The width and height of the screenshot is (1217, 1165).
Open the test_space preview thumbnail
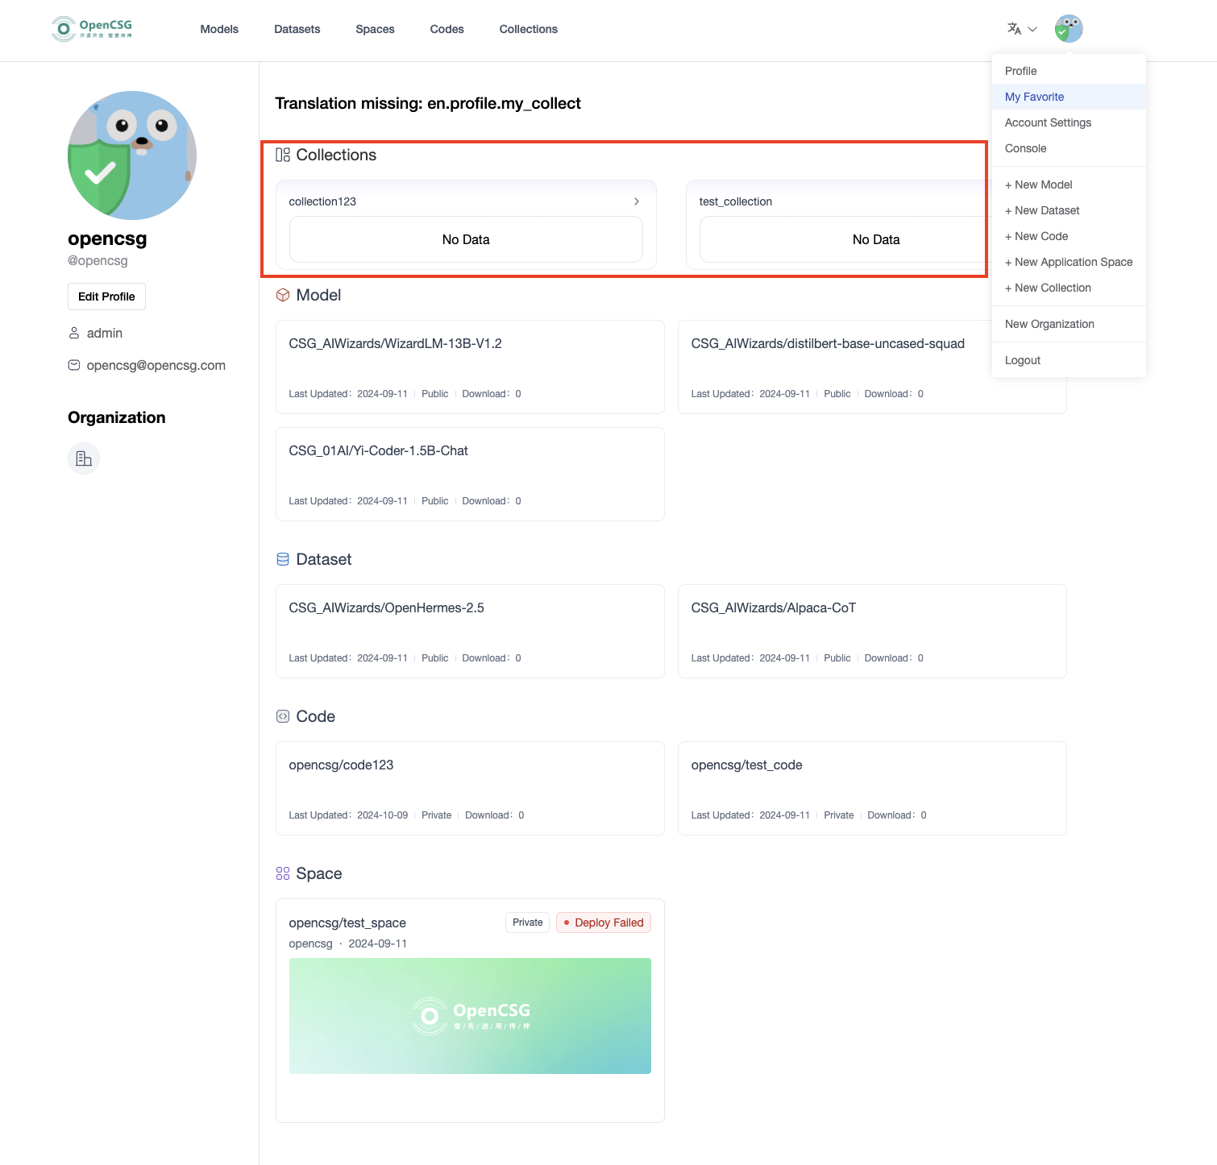point(470,1015)
